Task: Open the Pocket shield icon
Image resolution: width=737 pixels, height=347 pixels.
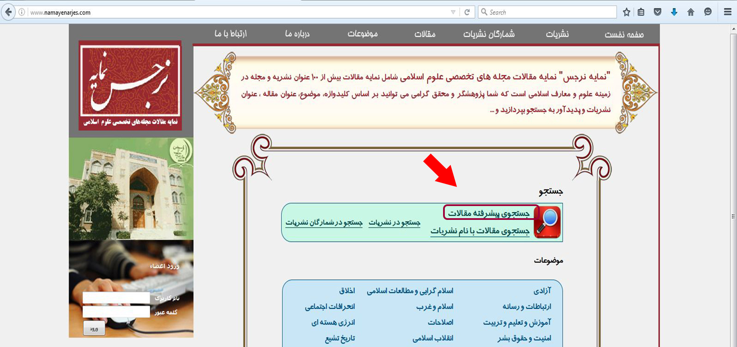Action: click(x=657, y=12)
